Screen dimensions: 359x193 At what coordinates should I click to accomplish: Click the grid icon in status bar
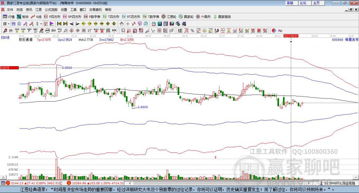3,183
